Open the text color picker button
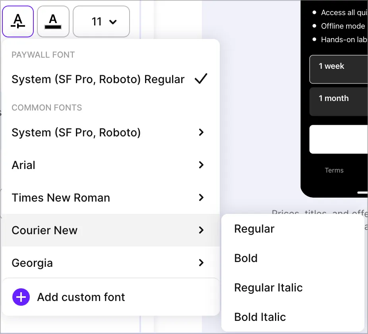 pyautogui.click(x=53, y=21)
